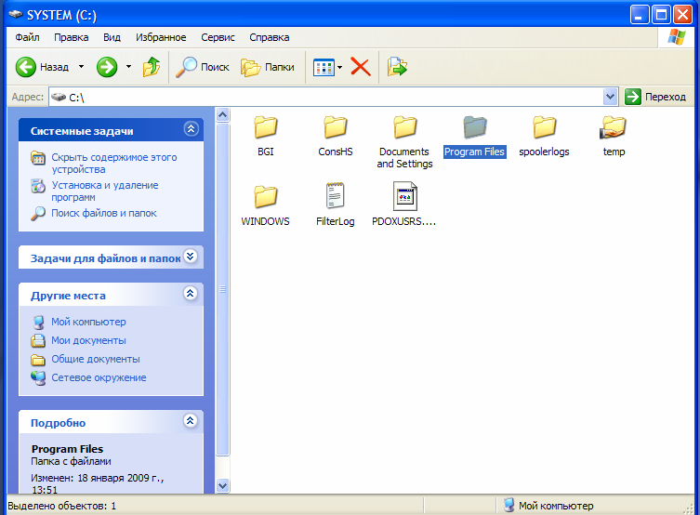700x515 pixels.
Task: Click Мой компьютер icon in status bar
Action: tap(508, 505)
